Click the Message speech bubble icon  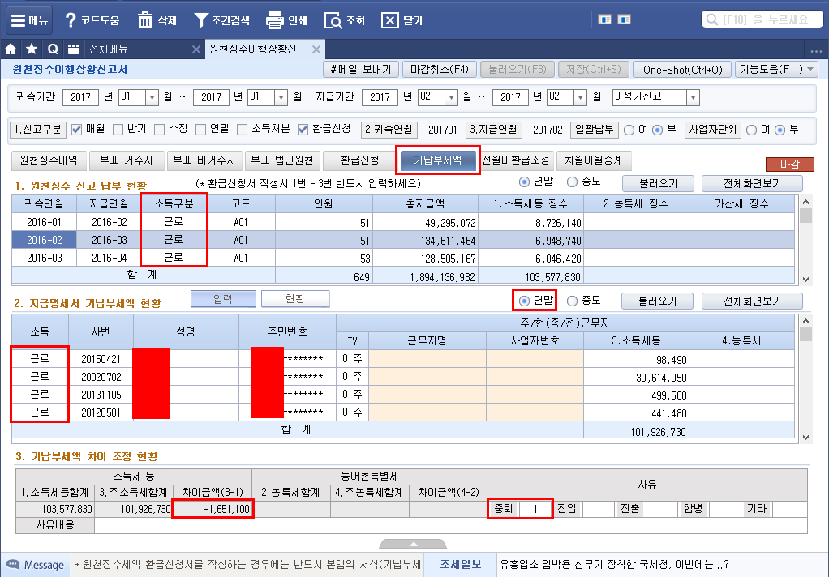pyautogui.click(x=13, y=564)
